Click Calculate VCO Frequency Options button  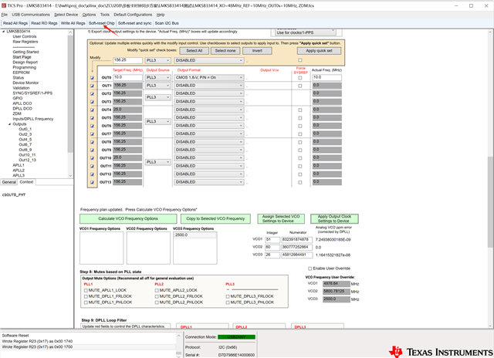coord(128,218)
